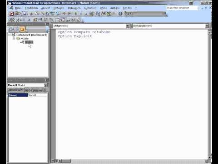Close the Properties panel
This screenshot has height=164, width=218.
point(47,80)
